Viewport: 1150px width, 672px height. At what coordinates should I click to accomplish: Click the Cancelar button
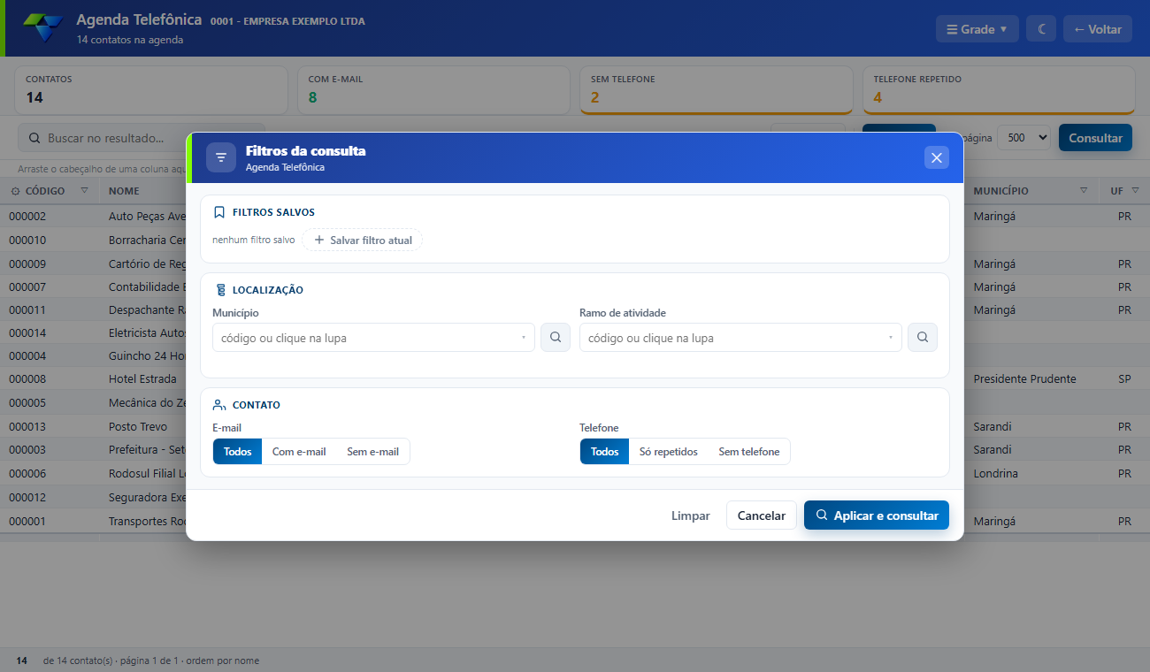pyautogui.click(x=762, y=515)
